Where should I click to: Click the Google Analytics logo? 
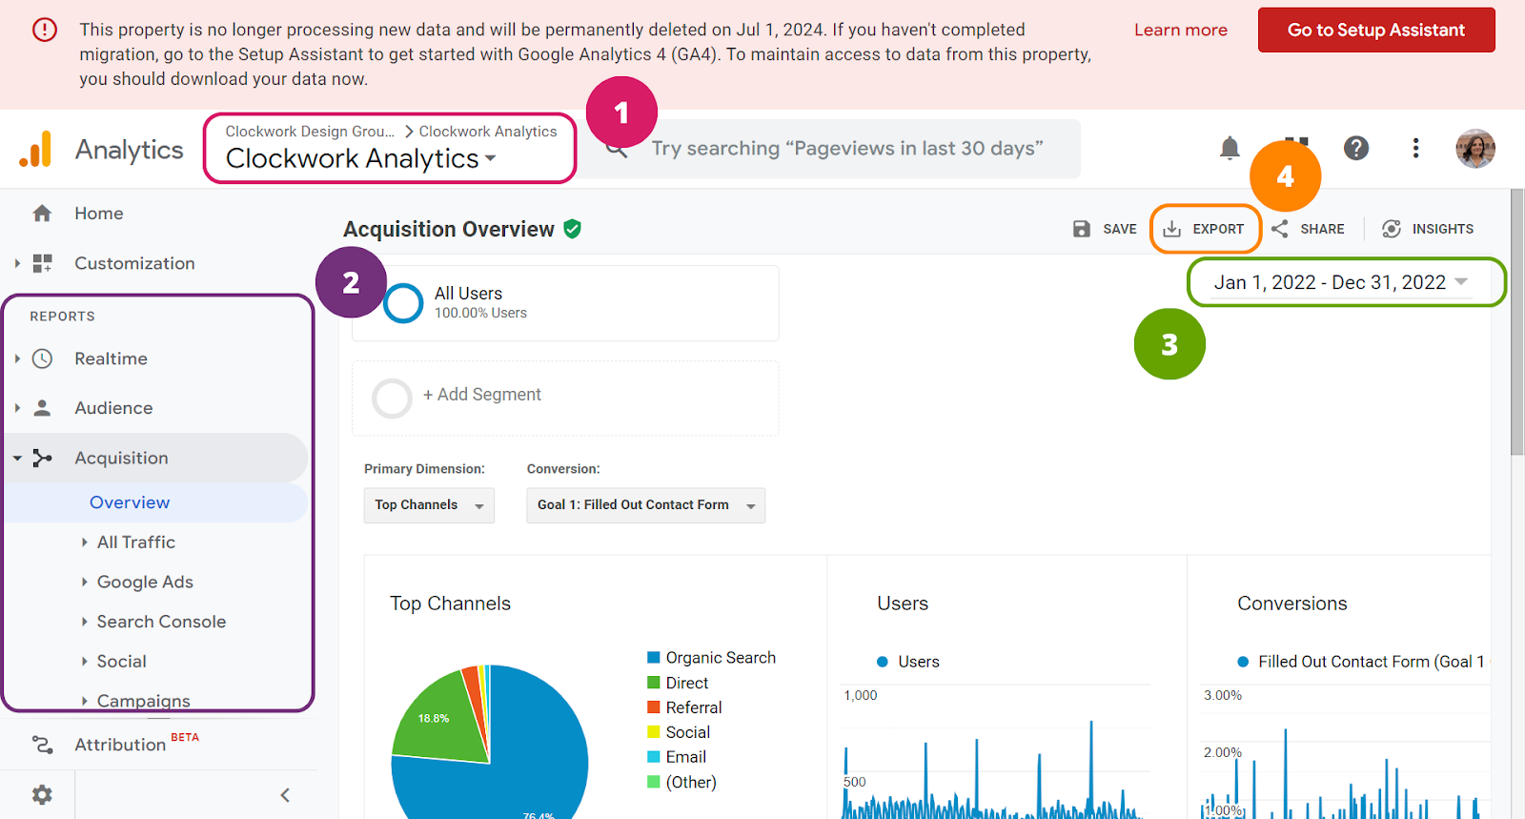click(35, 149)
